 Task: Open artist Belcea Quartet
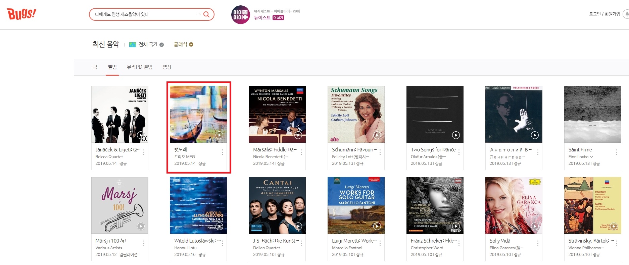[109, 157]
